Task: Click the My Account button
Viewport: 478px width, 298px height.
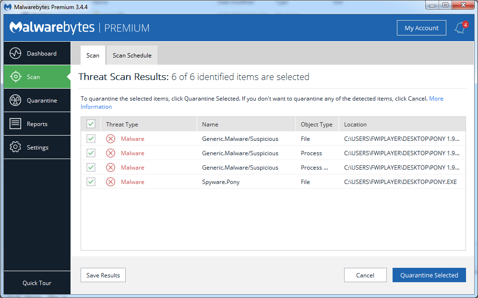Action: click(x=421, y=28)
